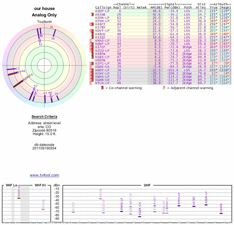234x225 pixels.
Task: Click the red N marker on radar plot
Action: [51, 27]
